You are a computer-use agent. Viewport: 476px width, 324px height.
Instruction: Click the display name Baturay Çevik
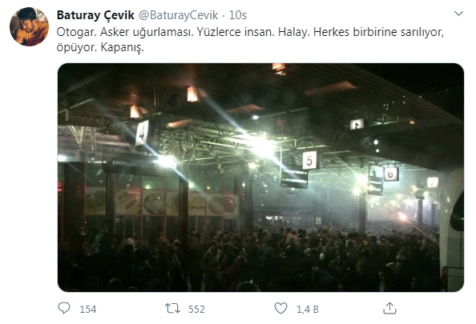click(x=95, y=15)
